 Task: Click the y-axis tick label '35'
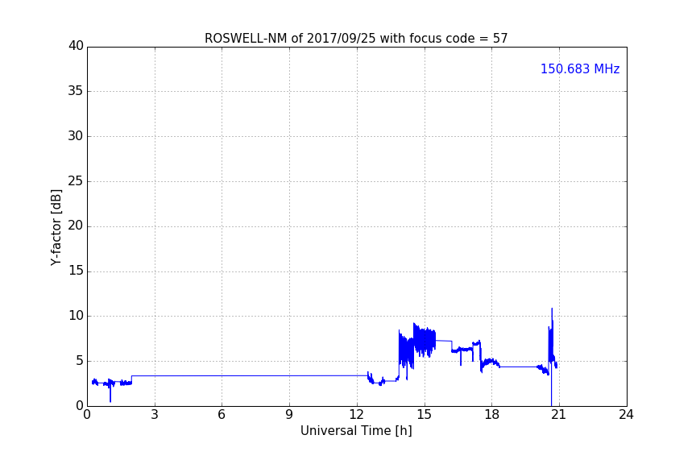click(x=76, y=91)
